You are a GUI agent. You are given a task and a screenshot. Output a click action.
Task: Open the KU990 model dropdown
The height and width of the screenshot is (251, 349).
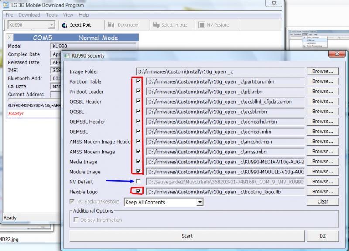pyautogui.click(x=51, y=25)
